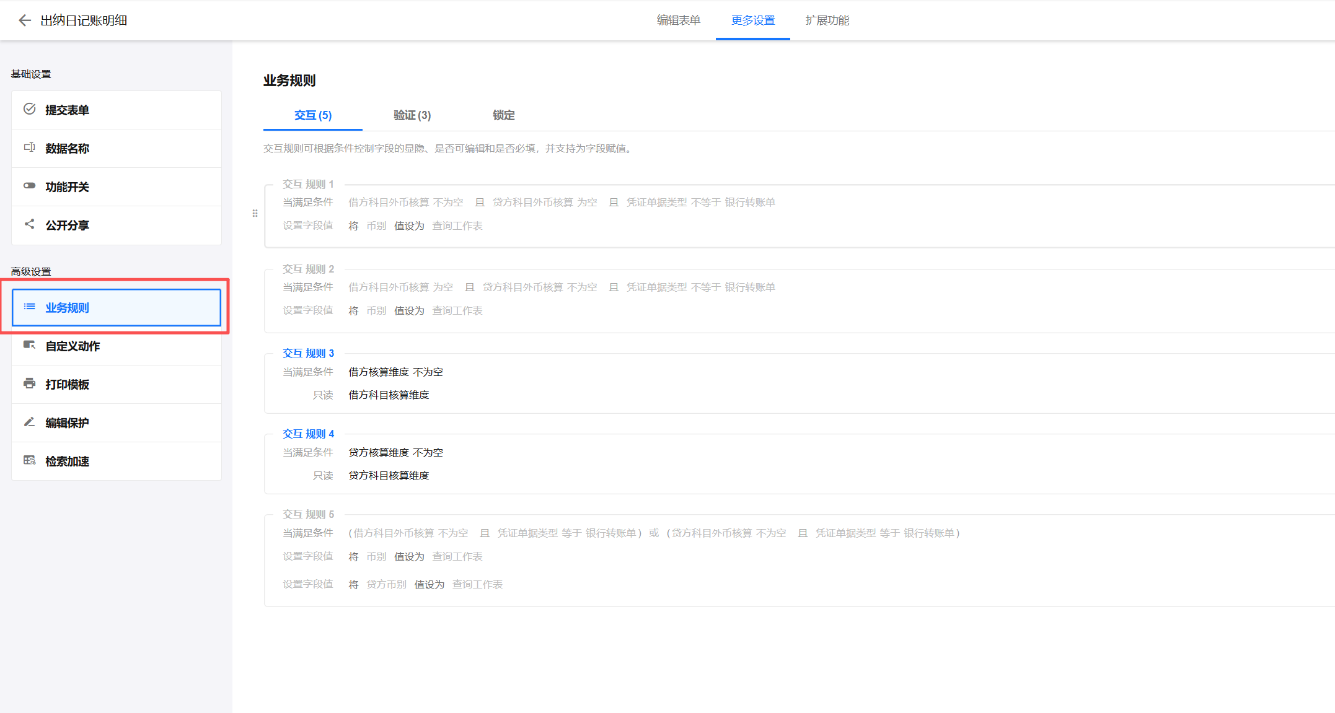Click the 提交表单 checkmark icon
The image size is (1335, 713).
29,110
